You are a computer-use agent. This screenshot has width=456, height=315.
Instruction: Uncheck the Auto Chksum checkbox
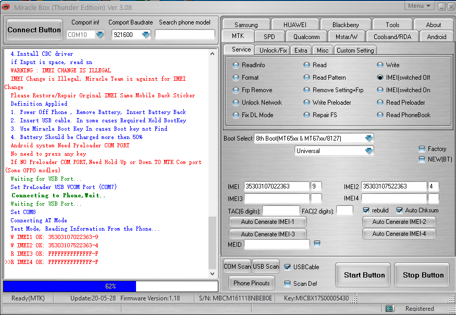click(x=399, y=210)
